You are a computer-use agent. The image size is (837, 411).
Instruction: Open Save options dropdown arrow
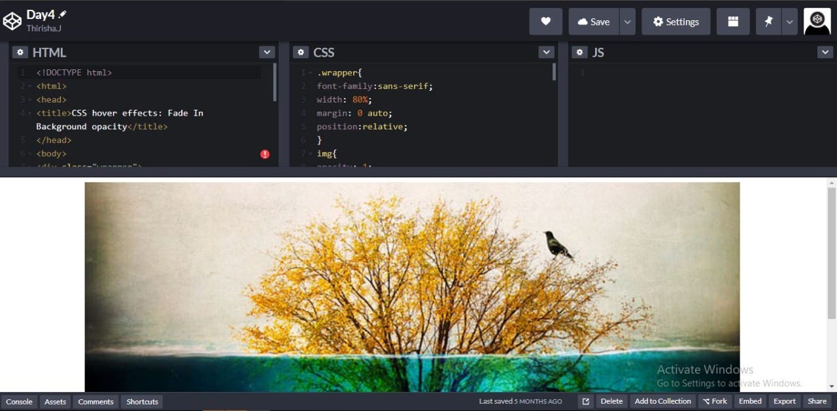click(x=628, y=22)
